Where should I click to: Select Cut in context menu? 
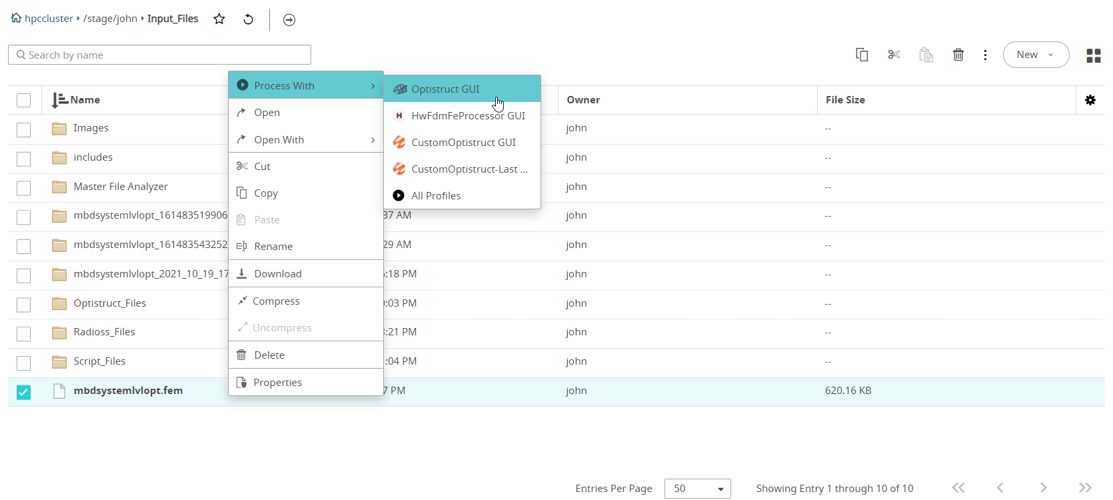(306, 166)
